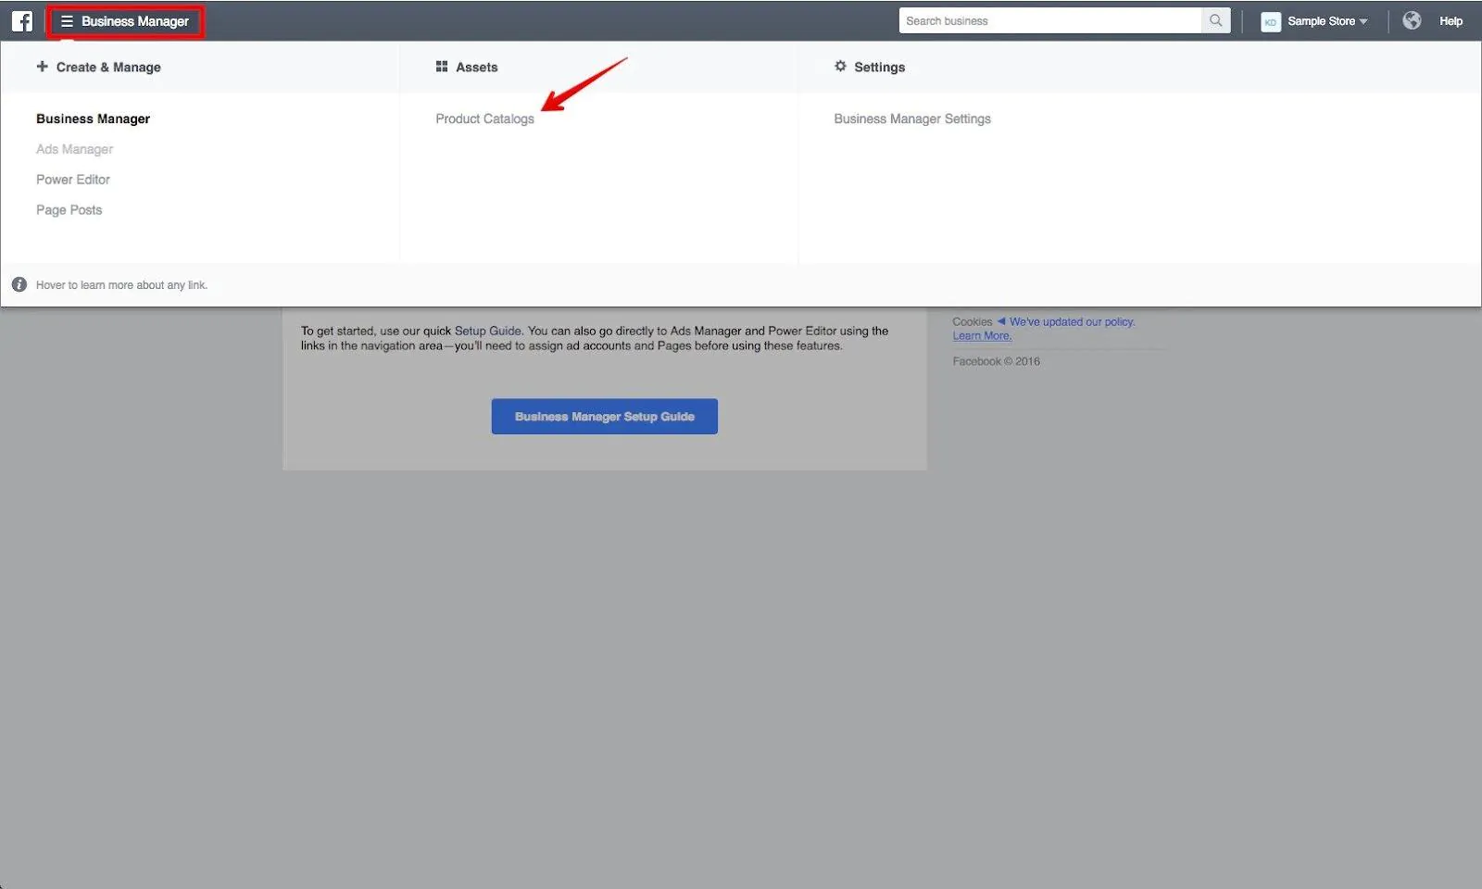Screen dimensions: 1482x889
Task: Click the Cookies footer text
Action: click(972, 322)
